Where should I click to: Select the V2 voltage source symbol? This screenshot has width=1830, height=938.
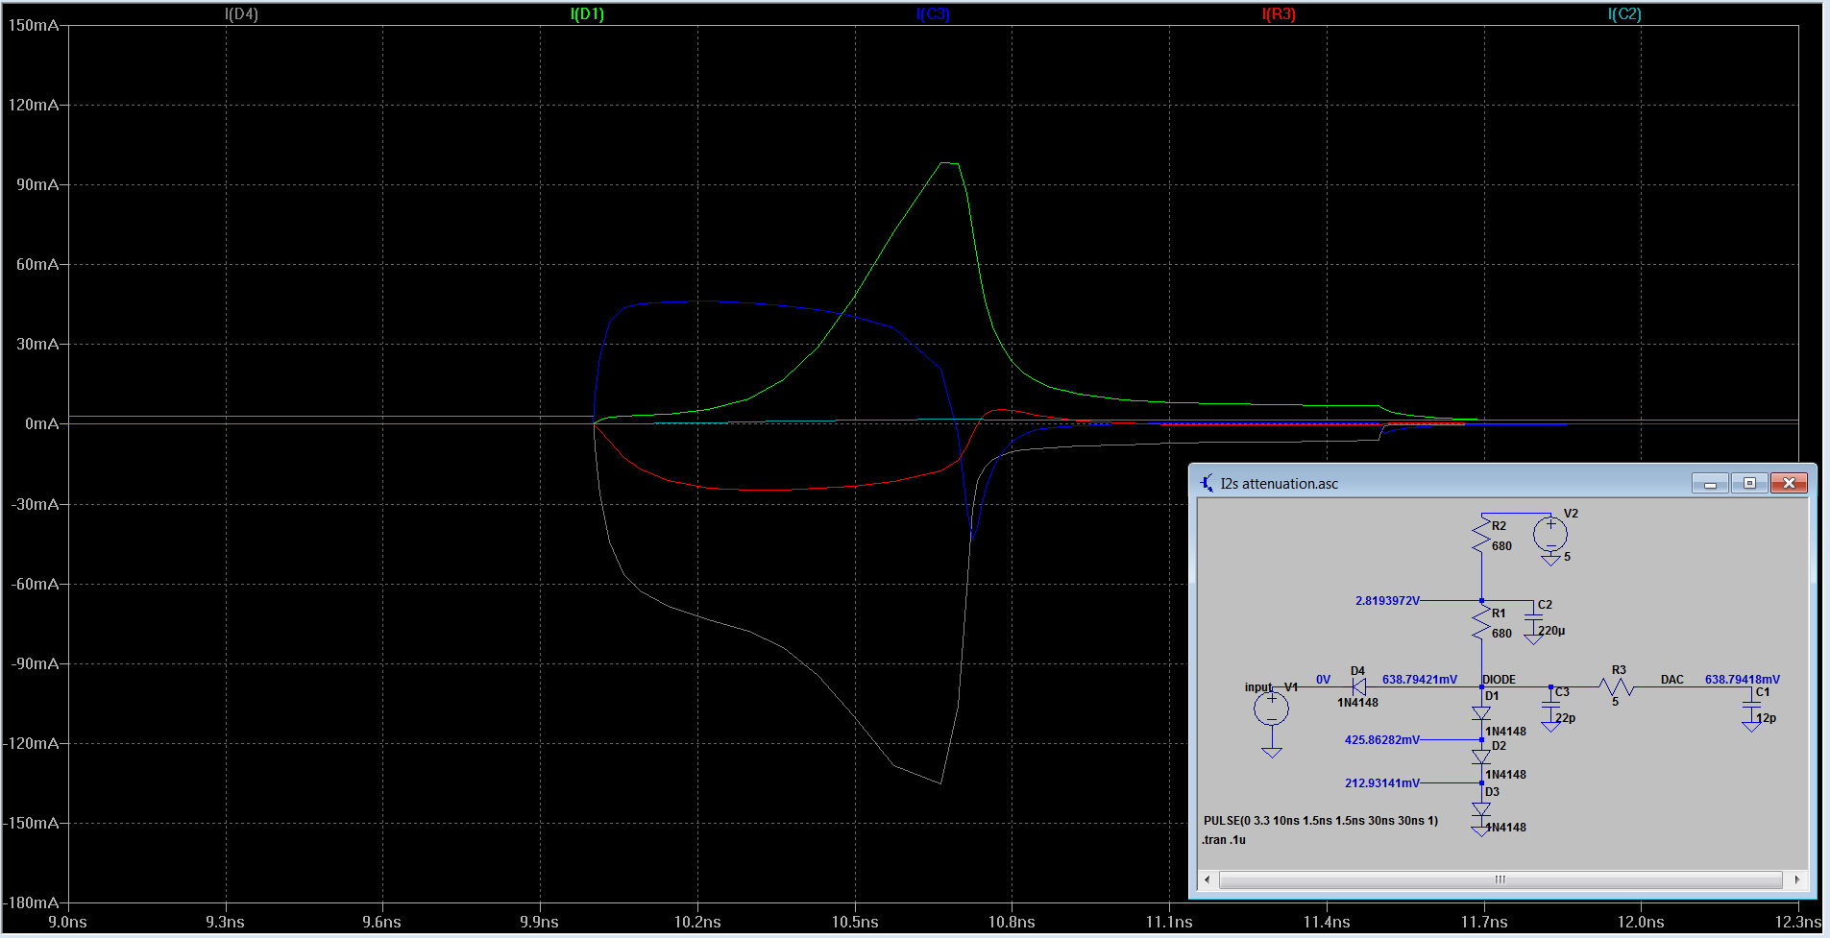1550,534
